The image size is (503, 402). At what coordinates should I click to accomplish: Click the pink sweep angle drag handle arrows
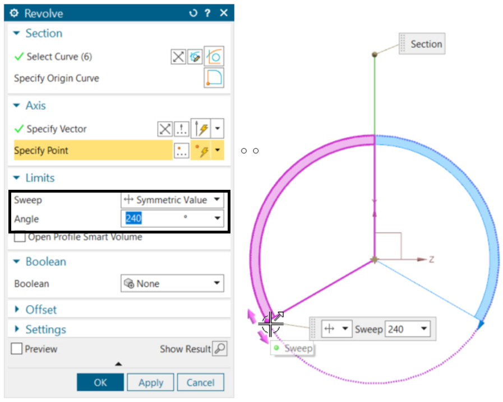[259, 326]
